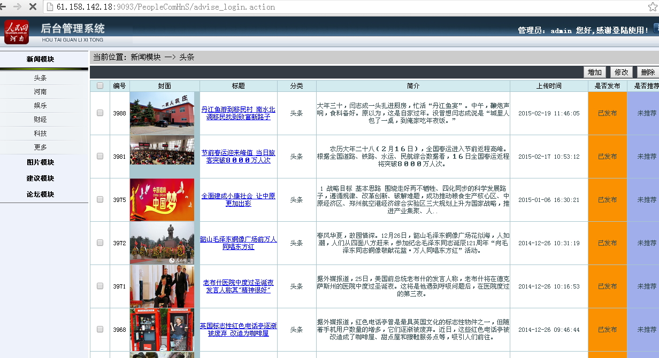Select the checkbox of entry 3975
This screenshot has height=358, width=659.
click(100, 199)
